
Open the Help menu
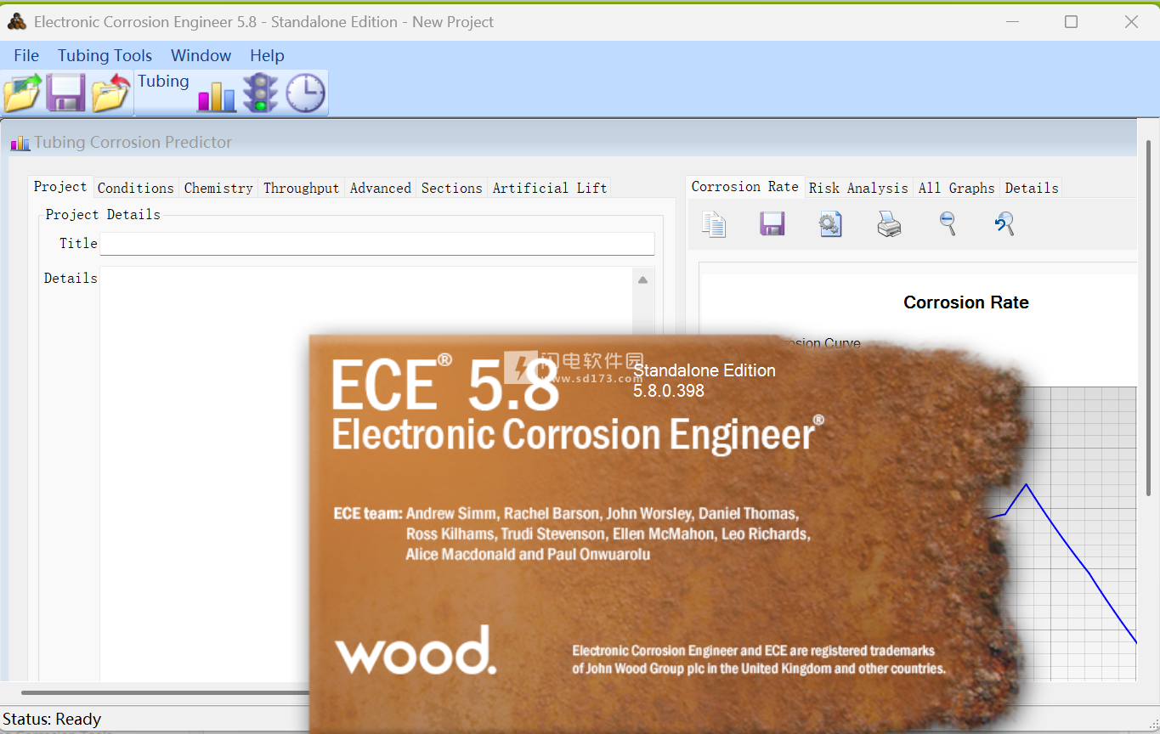click(x=267, y=55)
